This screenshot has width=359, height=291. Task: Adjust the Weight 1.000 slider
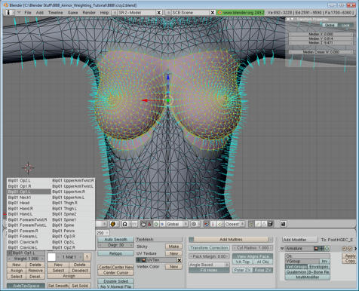click(x=26, y=259)
